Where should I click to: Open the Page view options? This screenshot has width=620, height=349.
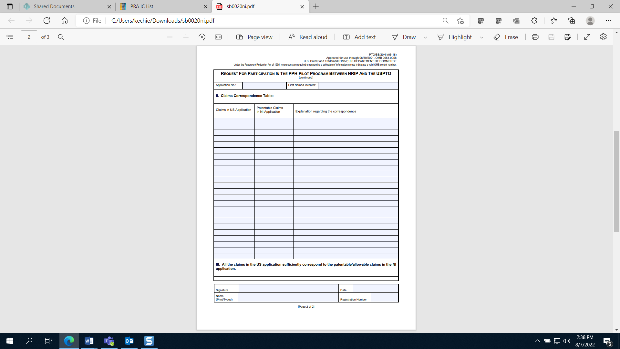pyautogui.click(x=254, y=37)
